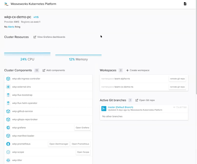This screenshot has height=164, width=197.
Task: Click external-link icon beside Add components
Action: [44, 70]
